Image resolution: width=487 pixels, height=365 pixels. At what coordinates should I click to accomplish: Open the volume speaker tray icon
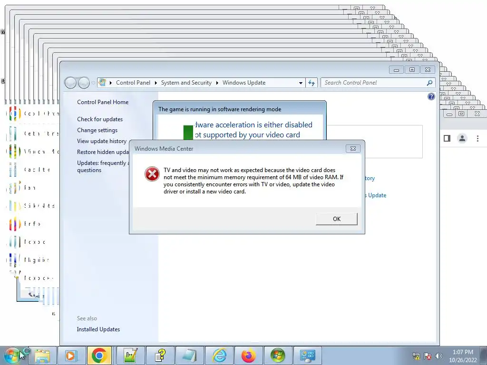[438, 356]
